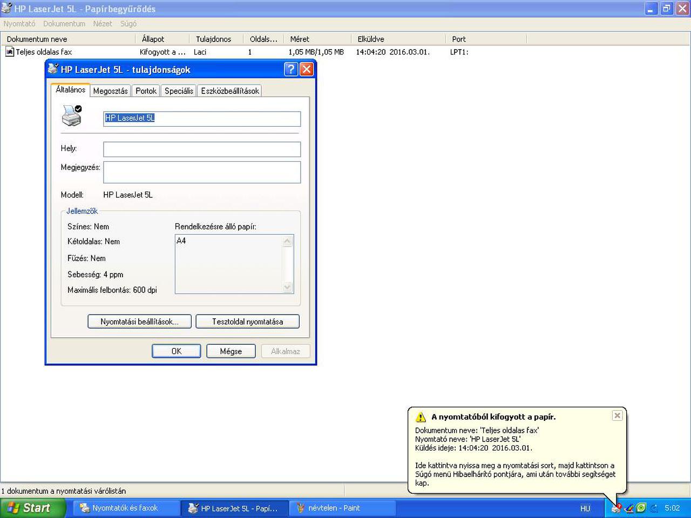Screen dimensions: 691x518
Task: Click the printer icon in the Papírbegyűrődés window title bar
Action: tap(6, 9)
